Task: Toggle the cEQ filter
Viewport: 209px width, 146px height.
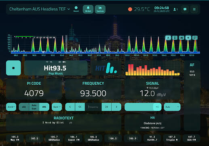Action: [x=24, y=107]
